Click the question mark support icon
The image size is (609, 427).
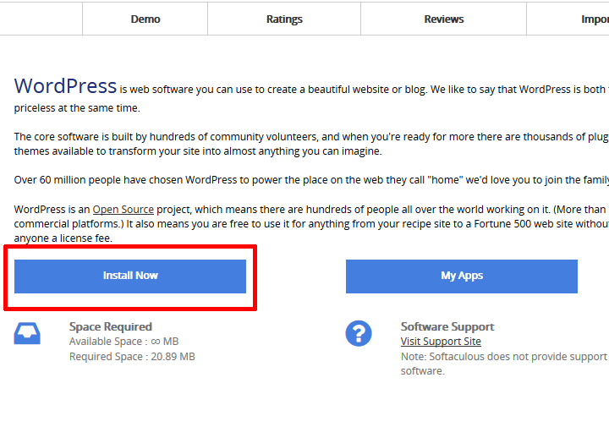click(x=359, y=333)
